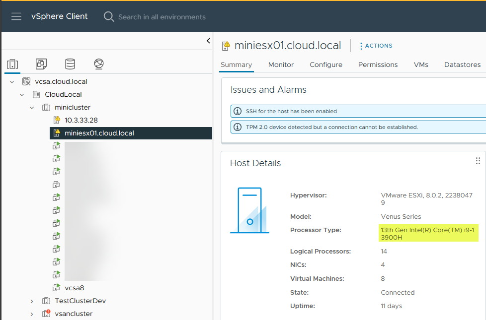Image resolution: width=486 pixels, height=320 pixels.
Task: Collapse the vcsa.cloud.local tree node
Action: point(12,81)
